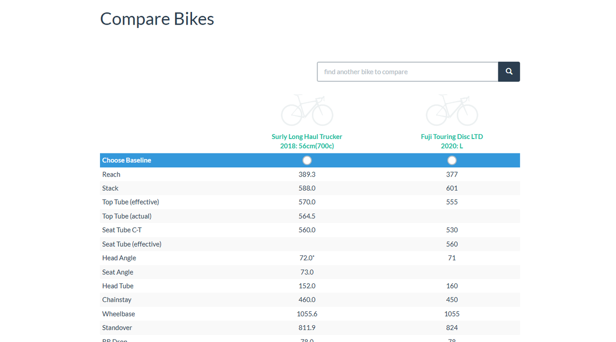616x342 pixels.
Task: Click the Top Tube (actual) label
Action: [x=127, y=216]
